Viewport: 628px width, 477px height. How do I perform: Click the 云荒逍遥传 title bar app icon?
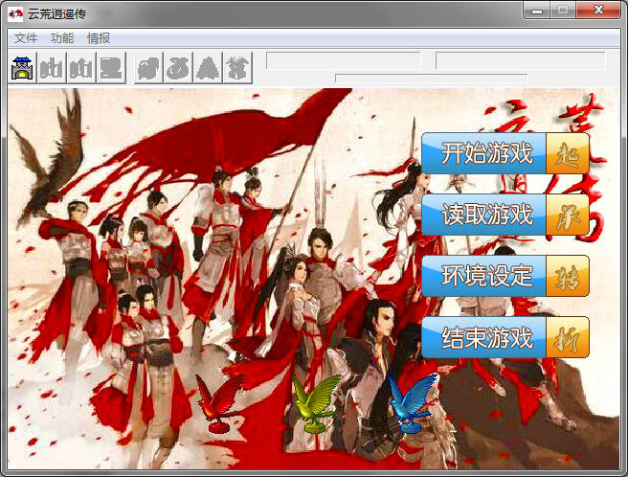pos(15,14)
